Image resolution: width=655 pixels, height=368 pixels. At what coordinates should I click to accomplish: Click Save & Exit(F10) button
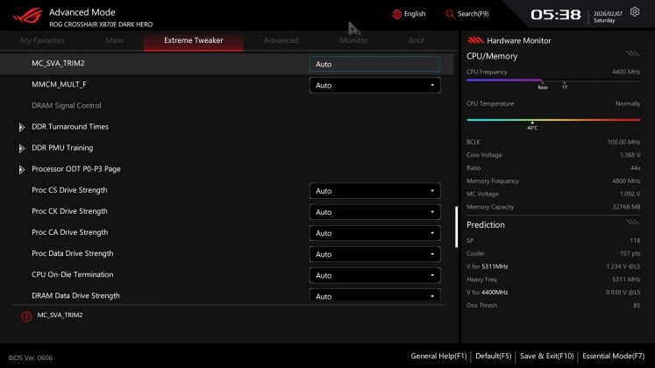pyautogui.click(x=547, y=356)
